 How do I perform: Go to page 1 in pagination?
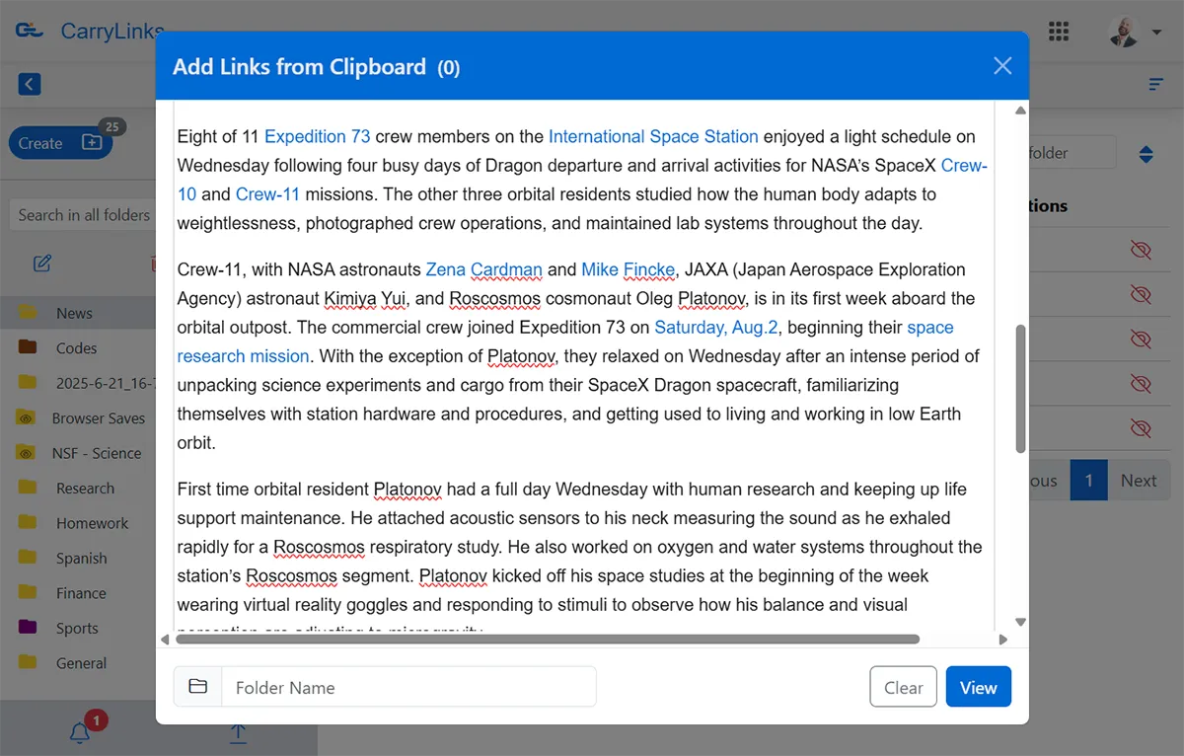[x=1089, y=481]
